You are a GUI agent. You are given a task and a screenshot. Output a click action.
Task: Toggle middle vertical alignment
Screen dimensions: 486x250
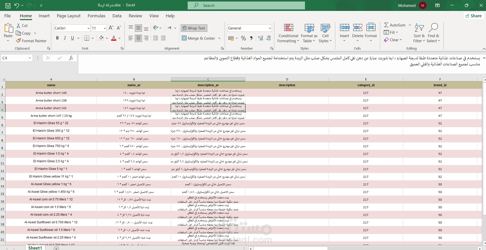[x=138, y=28]
